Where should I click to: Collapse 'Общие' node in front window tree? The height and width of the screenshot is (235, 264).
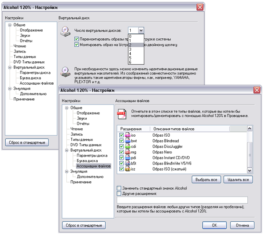67,108
